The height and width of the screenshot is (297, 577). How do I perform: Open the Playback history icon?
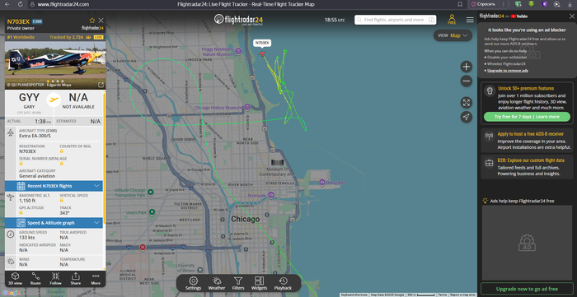click(283, 281)
